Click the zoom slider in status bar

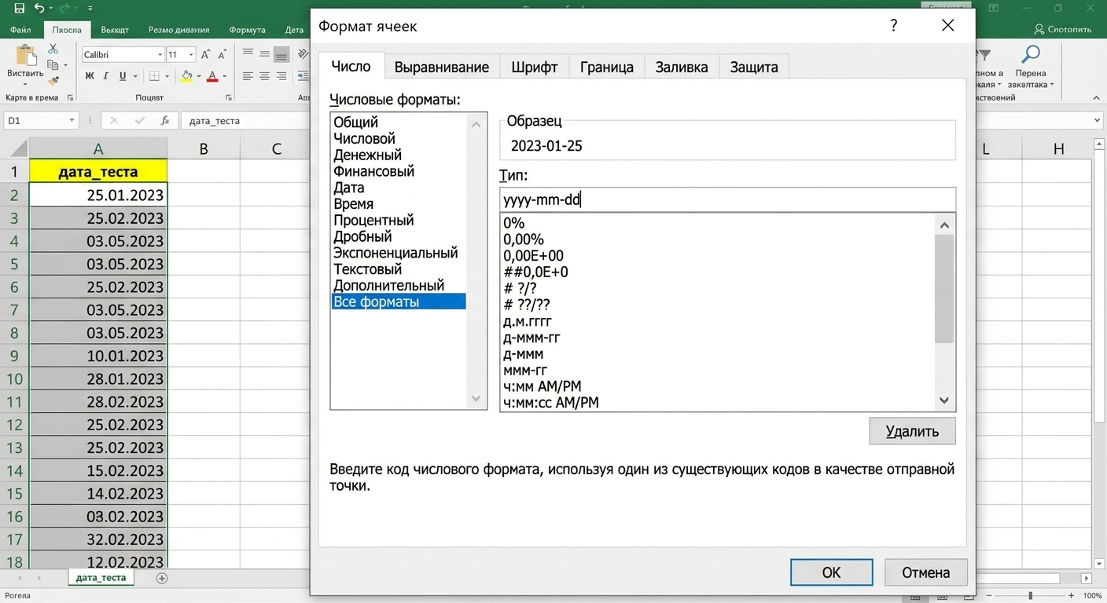click(x=1030, y=597)
